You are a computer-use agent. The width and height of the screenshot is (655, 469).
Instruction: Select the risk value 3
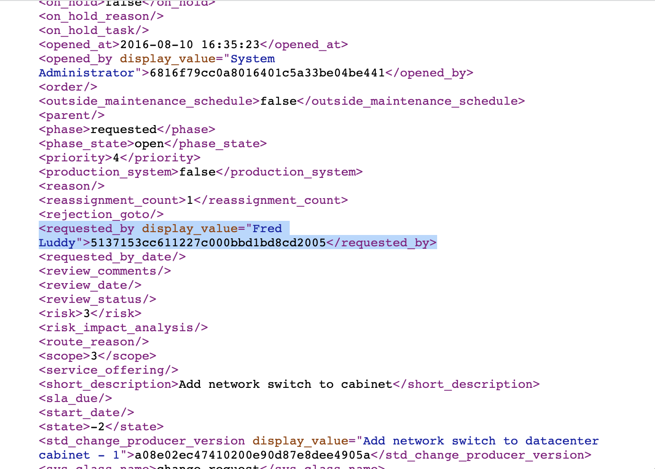click(x=86, y=313)
